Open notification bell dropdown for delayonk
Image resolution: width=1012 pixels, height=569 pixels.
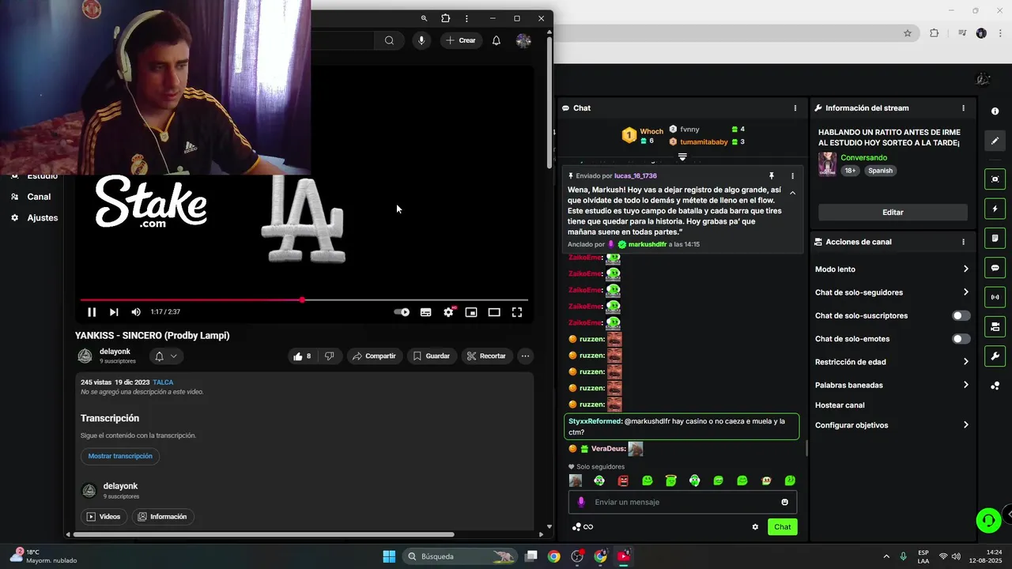pos(166,356)
